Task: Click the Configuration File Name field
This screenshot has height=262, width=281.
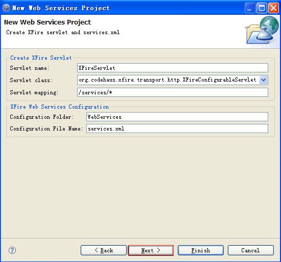Action: pyautogui.click(x=177, y=128)
